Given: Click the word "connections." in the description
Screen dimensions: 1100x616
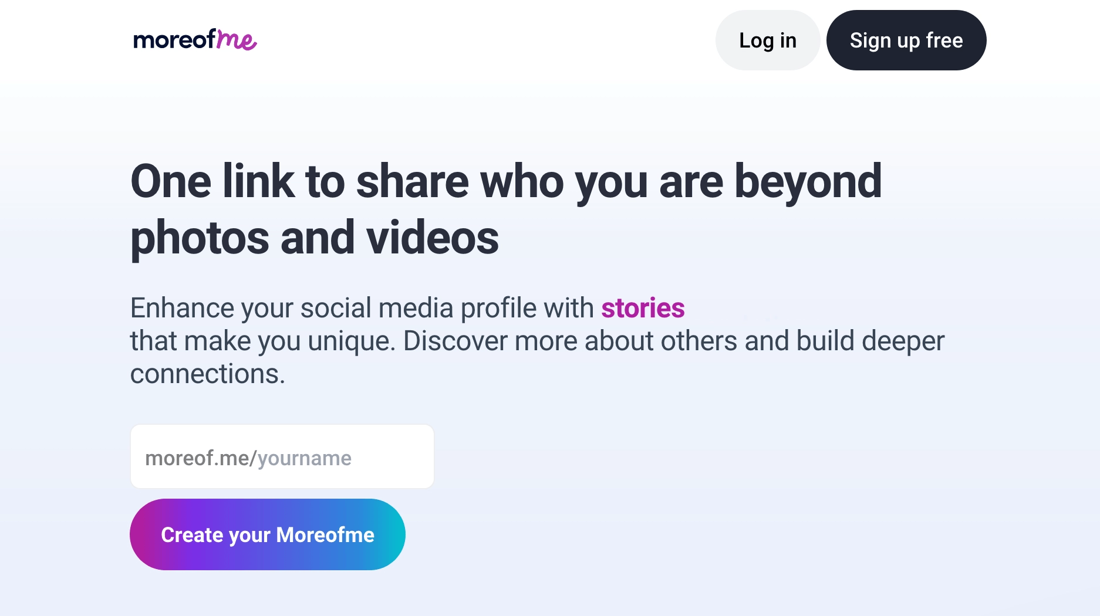Looking at the screenshot, I should point(207,374).
